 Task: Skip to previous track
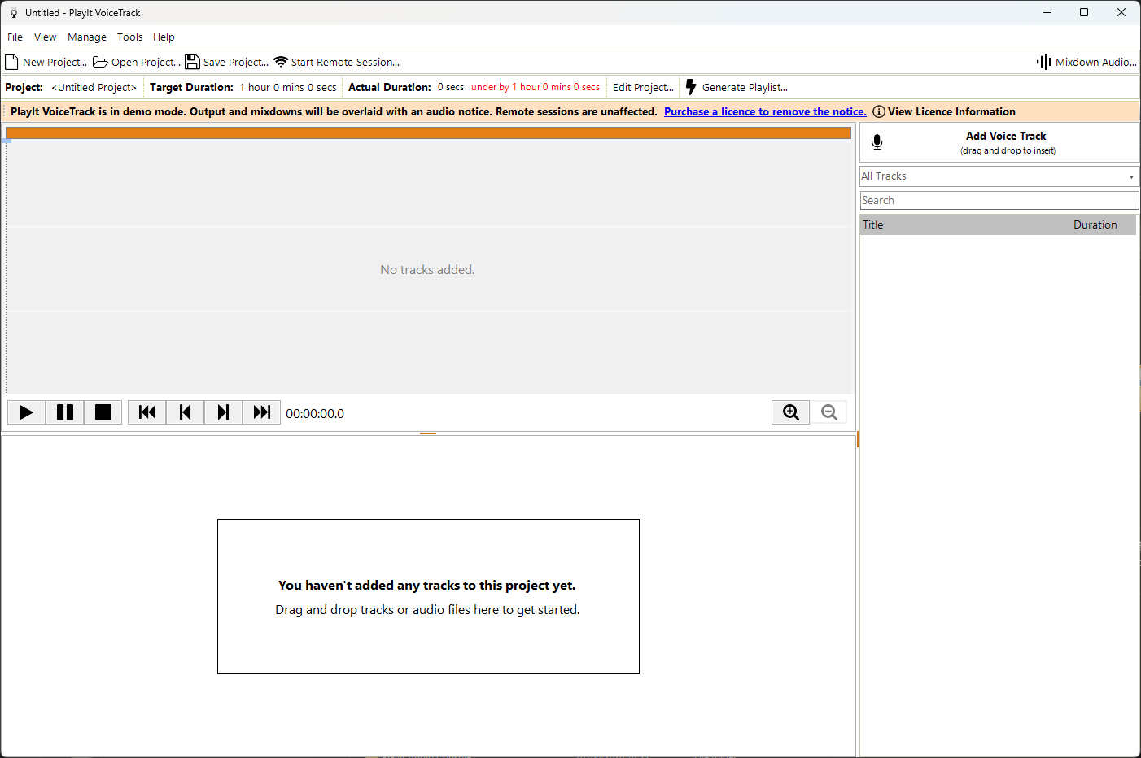click(x=186, y=412)
